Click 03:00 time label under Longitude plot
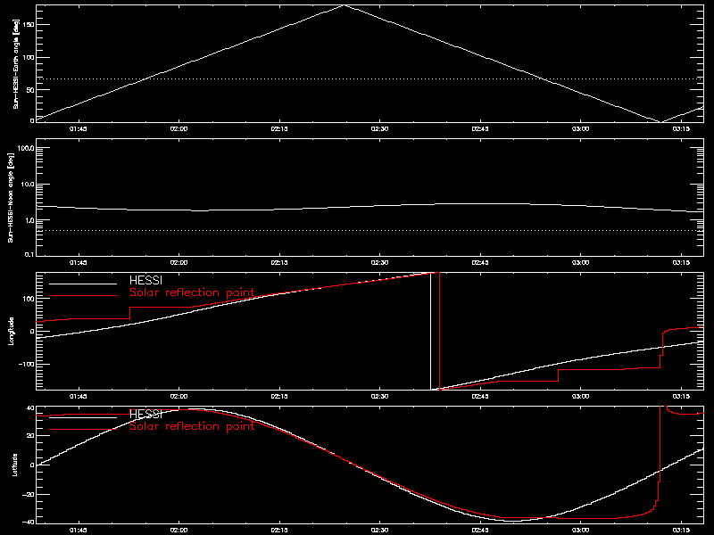This screenshot has height=535, width=714. coord(580,396)
